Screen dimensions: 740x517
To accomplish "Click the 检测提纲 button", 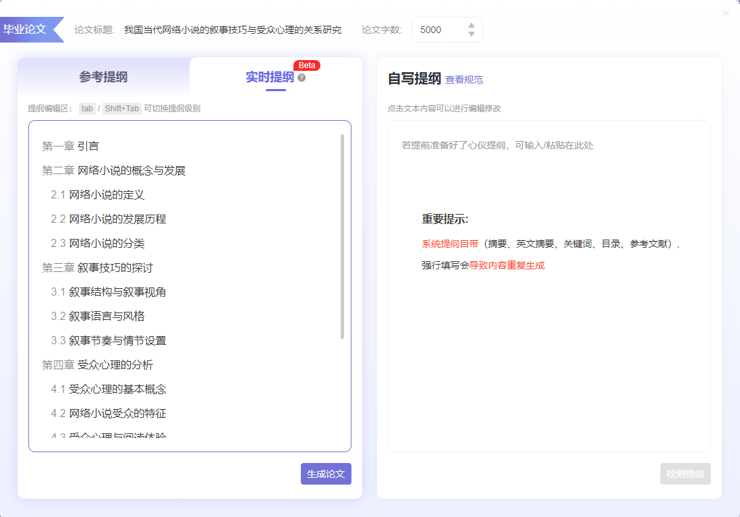I will 685,474.
